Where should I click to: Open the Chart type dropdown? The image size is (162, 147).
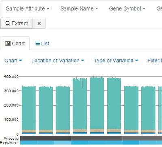pyautogui.click(x=13, y=61)
